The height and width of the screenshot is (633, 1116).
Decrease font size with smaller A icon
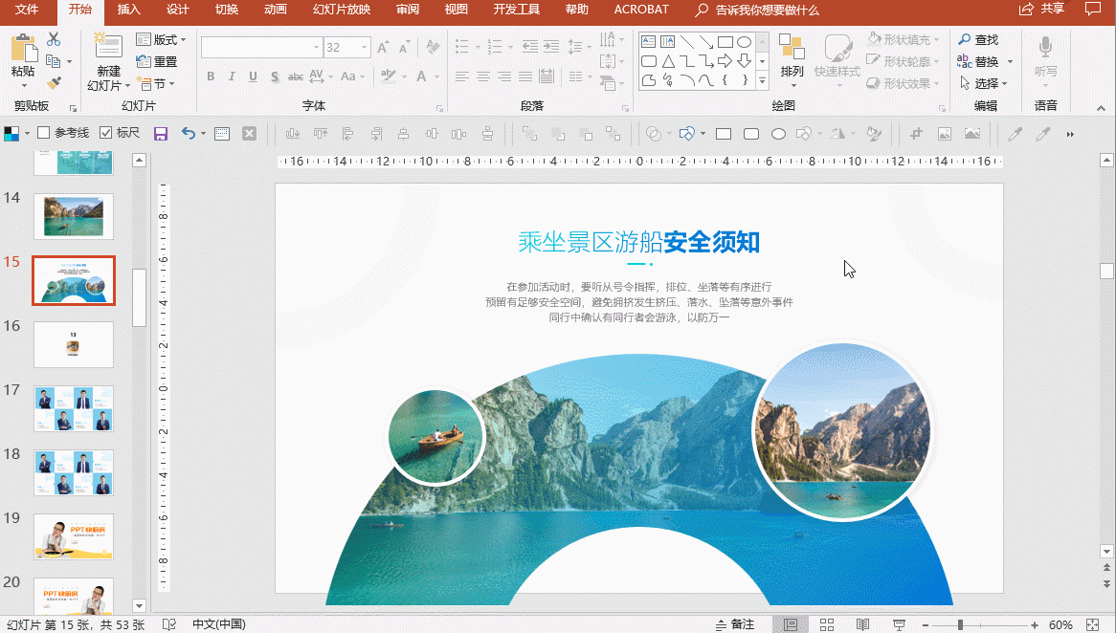click(404, 48)
